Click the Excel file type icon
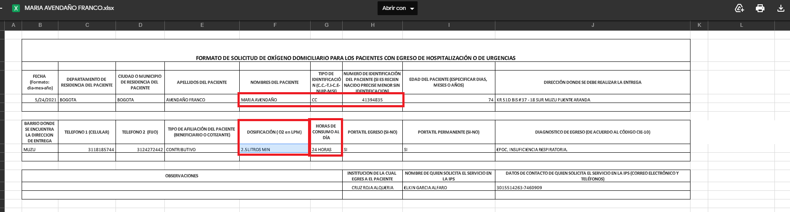The image size is (790, 212). [x=16, y=8]
